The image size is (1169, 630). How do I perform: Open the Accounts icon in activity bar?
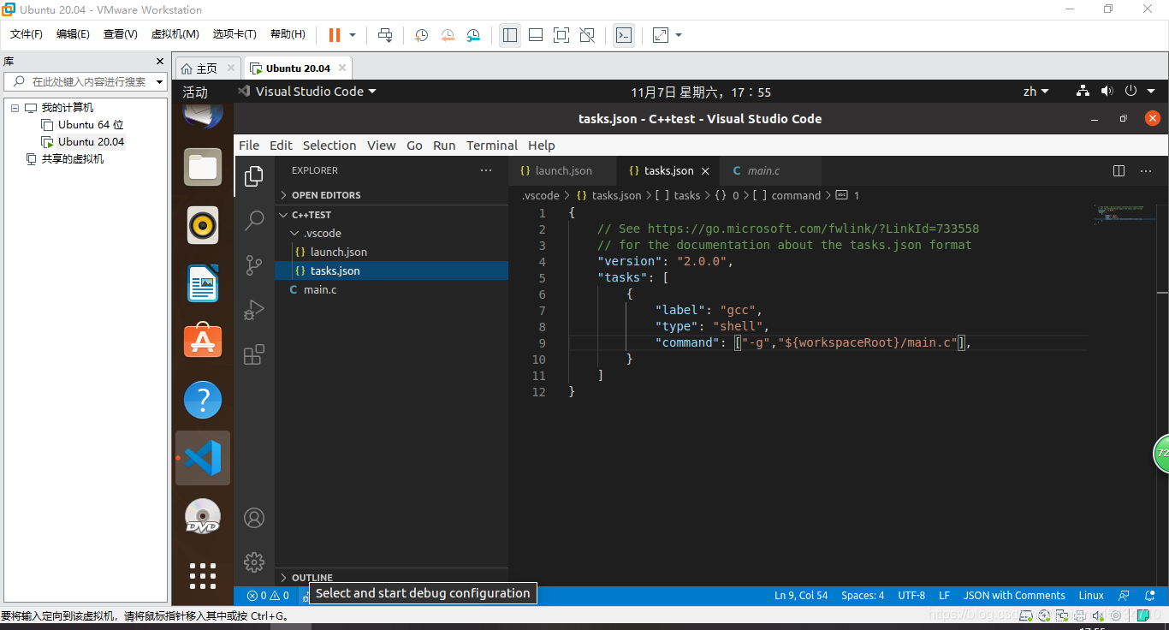[x=254, y=518]
